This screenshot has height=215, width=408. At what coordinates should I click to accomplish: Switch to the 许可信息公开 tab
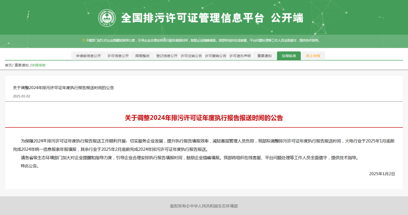pyautogui.click(x=118, y=56)
